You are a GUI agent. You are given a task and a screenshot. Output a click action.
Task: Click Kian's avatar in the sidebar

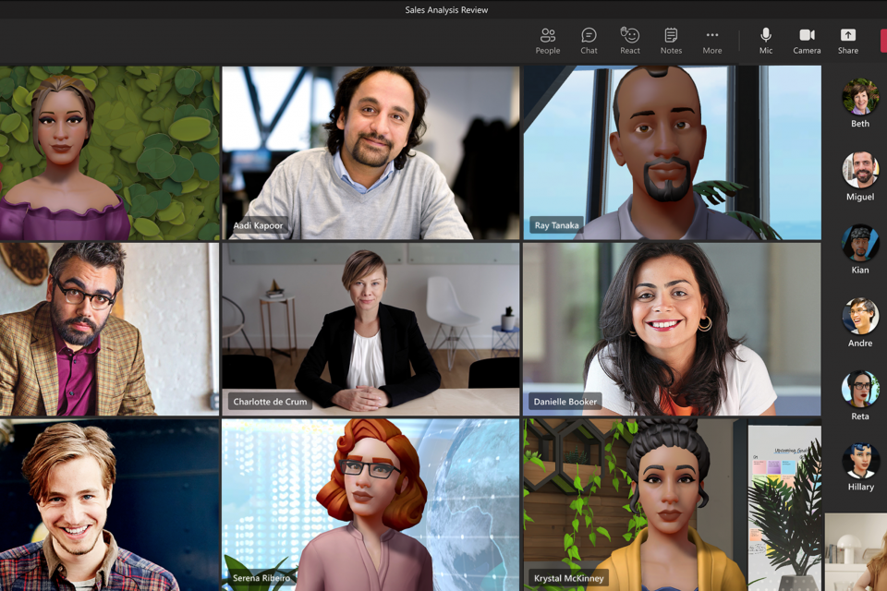tap(860, 243)
